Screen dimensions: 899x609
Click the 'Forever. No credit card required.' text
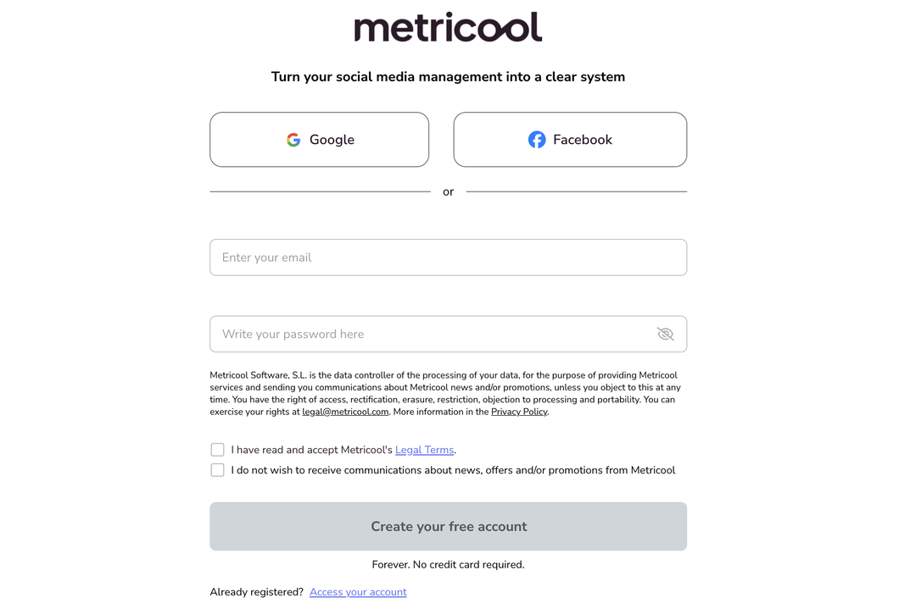pyautogui.click(x=448, y=564)
